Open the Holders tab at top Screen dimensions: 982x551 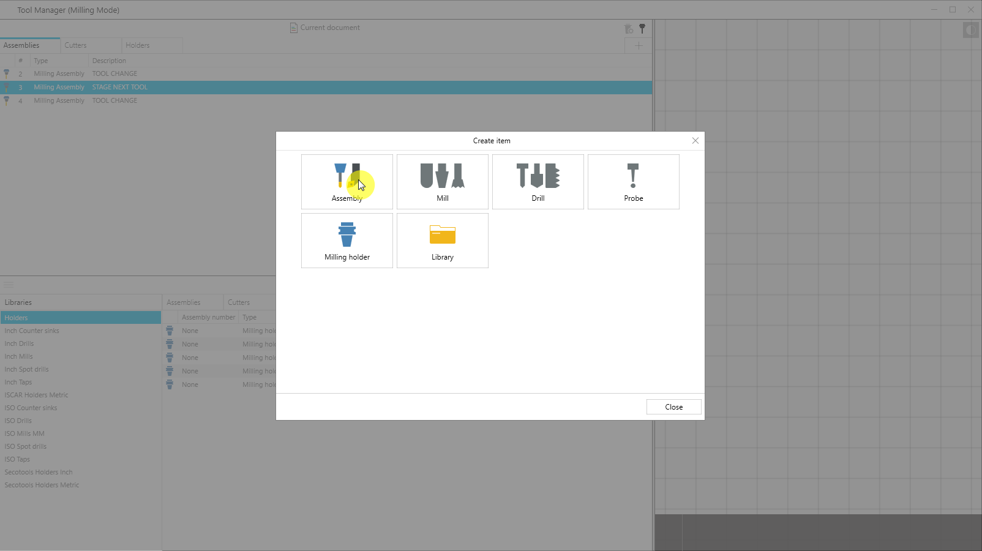[138, 45]
